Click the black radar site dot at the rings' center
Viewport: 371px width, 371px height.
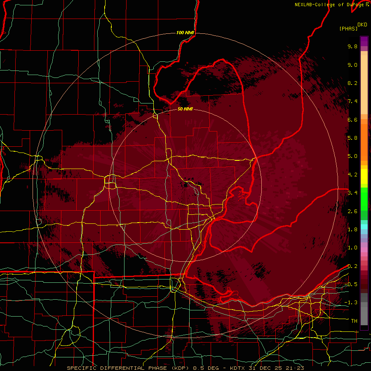click(x=185, y=185)
